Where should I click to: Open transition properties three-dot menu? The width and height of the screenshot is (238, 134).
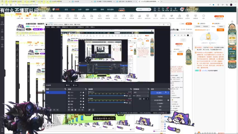point(148,99)
